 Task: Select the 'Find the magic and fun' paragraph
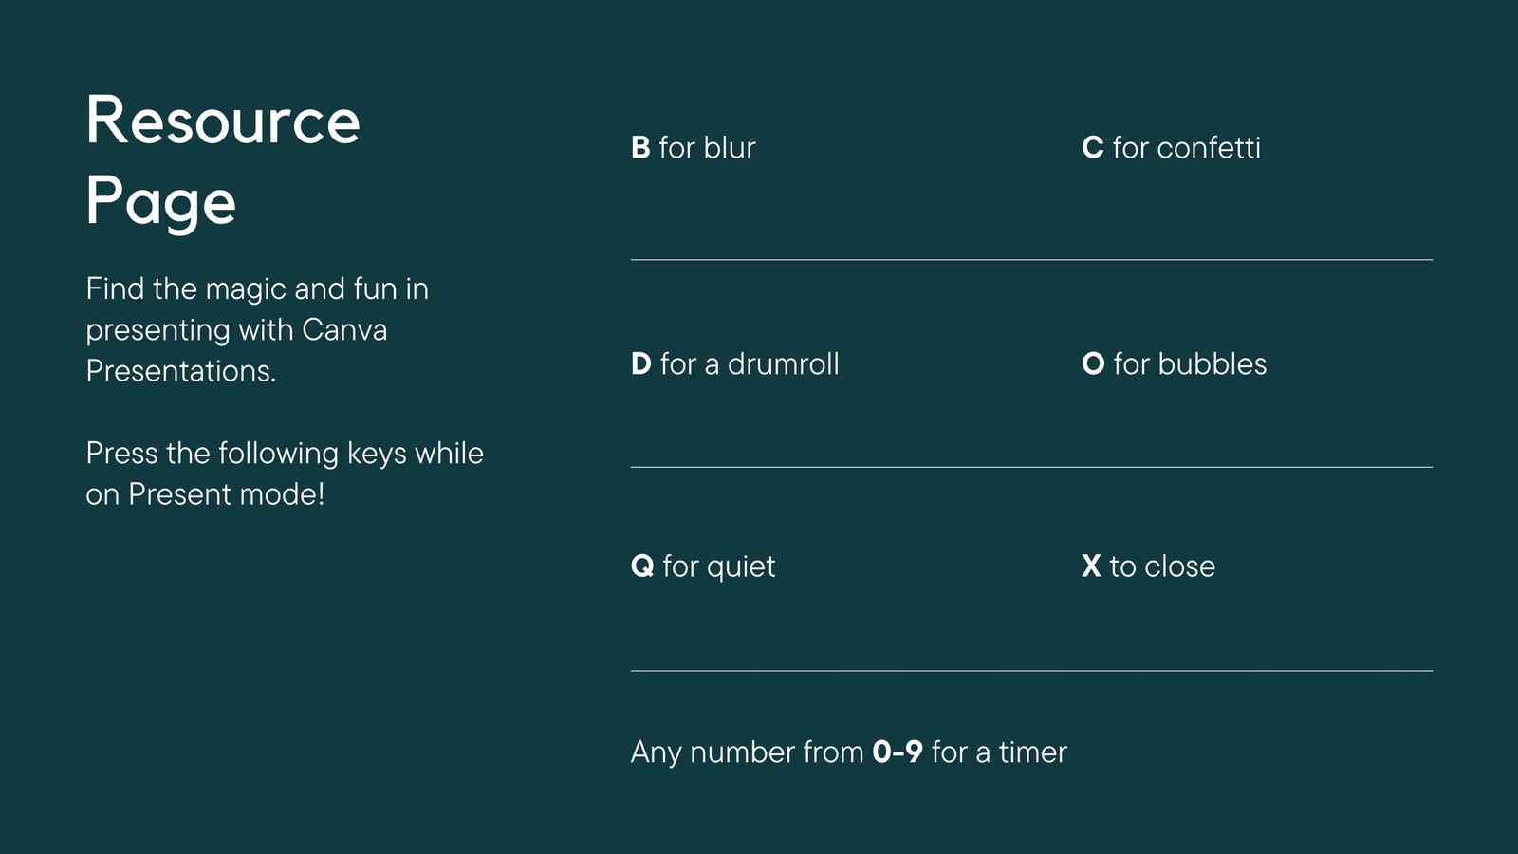click(257, 330)
